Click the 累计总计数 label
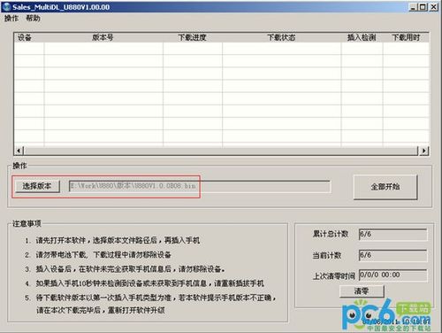This screenshot has height=333, width=442. 331,234
